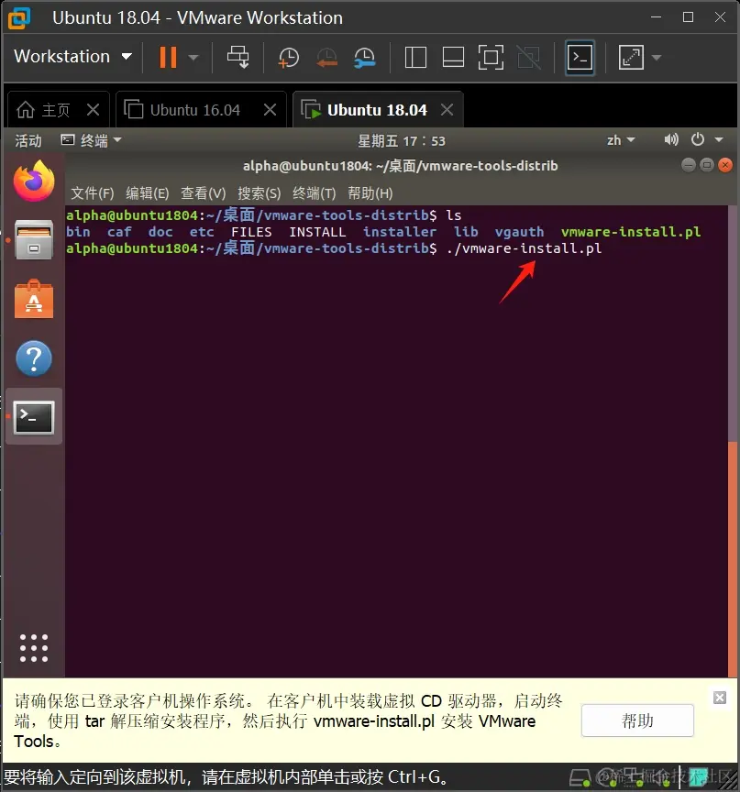
Task: Click the INSTALL file name
Action: [x=317, y=232]
